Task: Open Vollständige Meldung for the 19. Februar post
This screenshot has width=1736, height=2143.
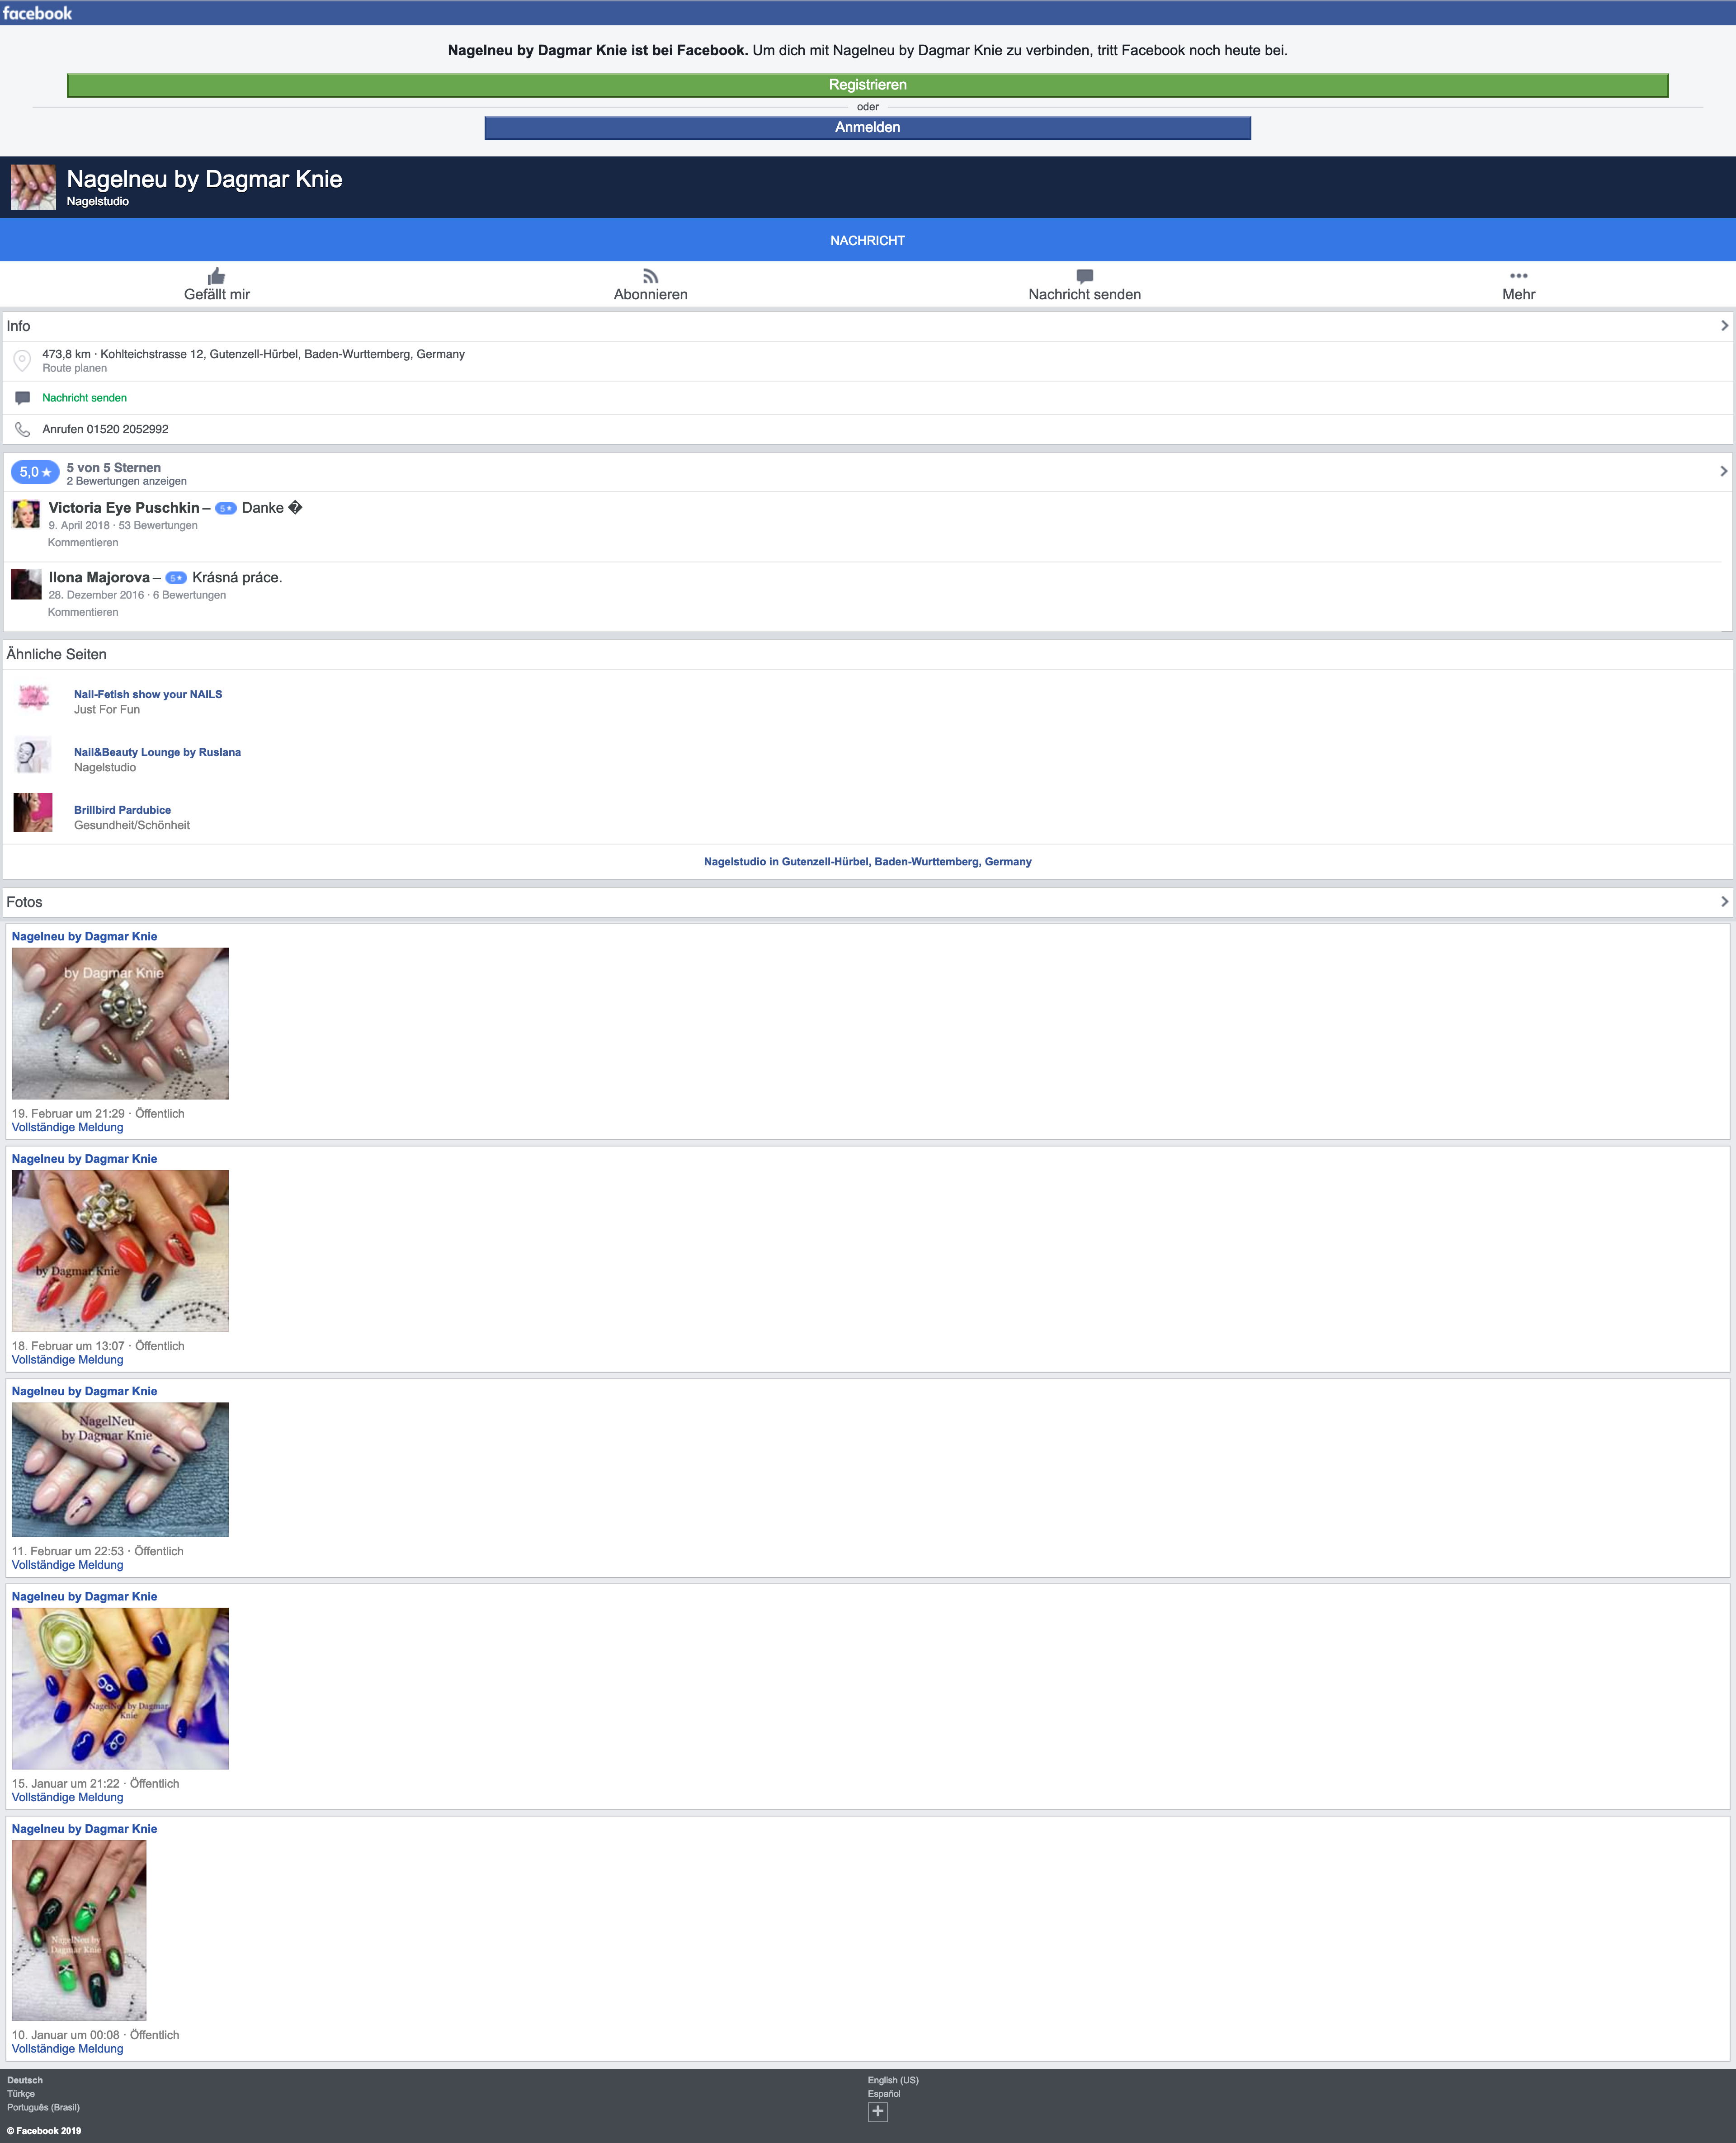Action: pyautogui.click(x=67, y=1127)
